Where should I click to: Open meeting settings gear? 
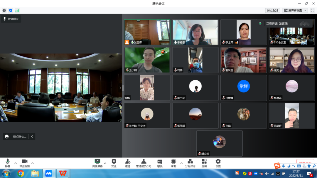click(218, 163)
